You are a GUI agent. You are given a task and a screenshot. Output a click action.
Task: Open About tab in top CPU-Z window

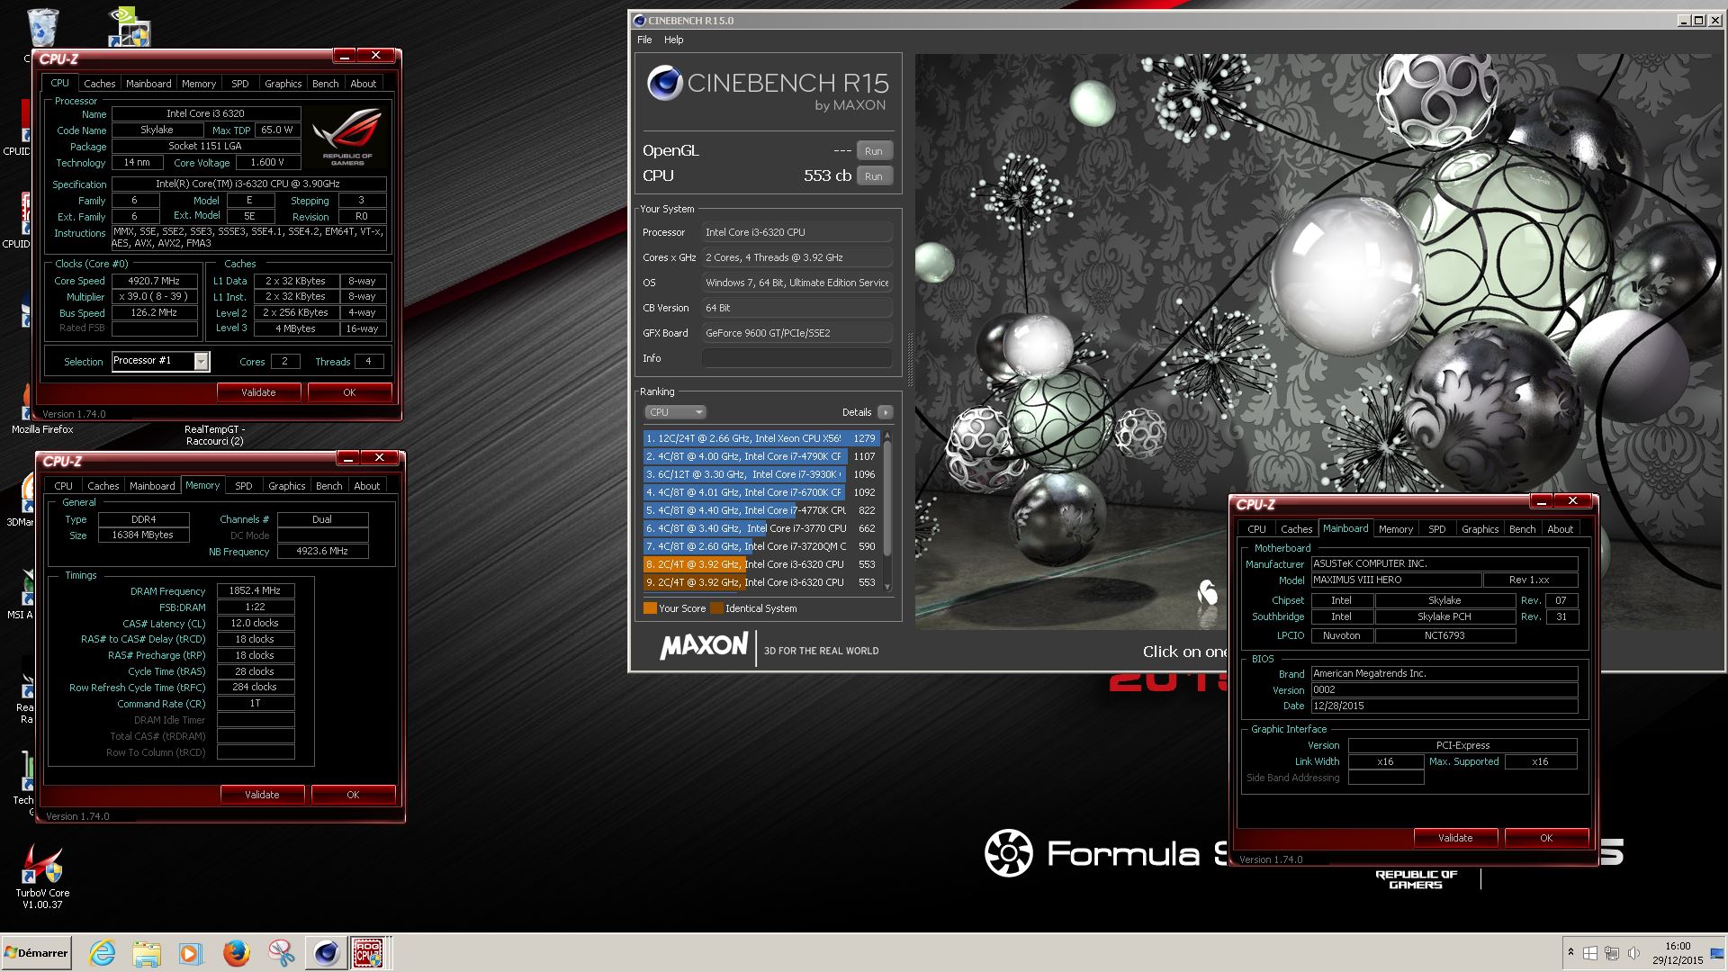tap(364, 84)
